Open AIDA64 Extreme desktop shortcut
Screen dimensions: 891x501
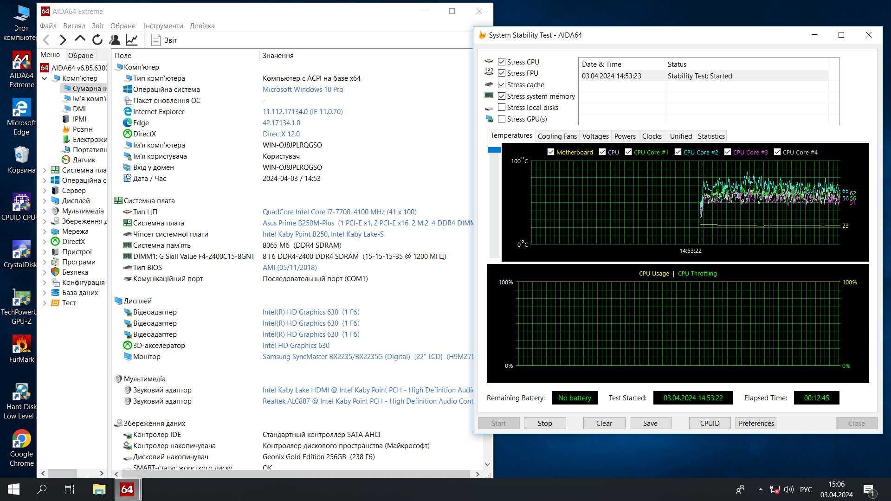pos(21,69)
